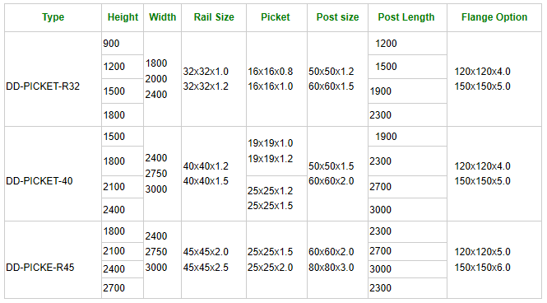Select the 2700 height cell in last row
Viewport: 547px width, 303px height.
(x=123, y=288)
